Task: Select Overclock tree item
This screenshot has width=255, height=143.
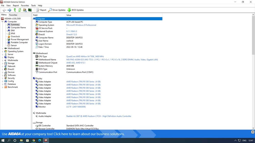Action: [x=15, y=36]
